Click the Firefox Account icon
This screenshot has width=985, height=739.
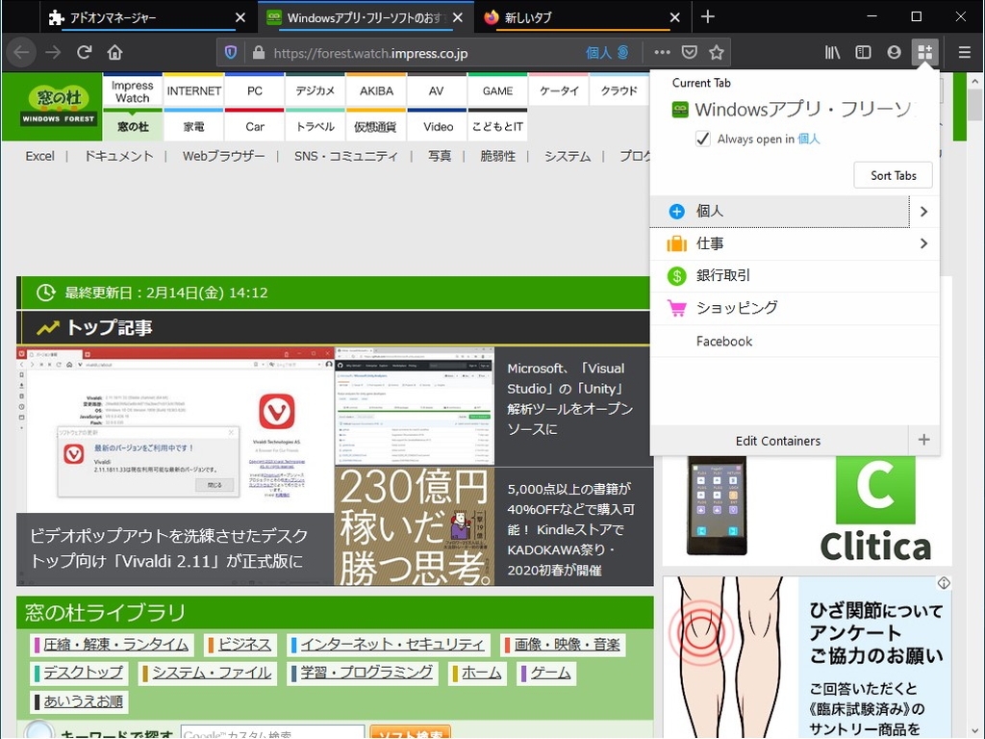(x=894, y=52)
